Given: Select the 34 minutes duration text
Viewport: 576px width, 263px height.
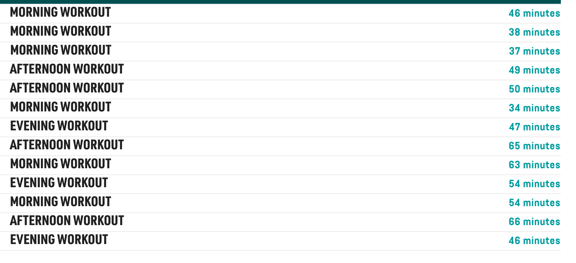Looking at the screenshot, I should 534,108.
